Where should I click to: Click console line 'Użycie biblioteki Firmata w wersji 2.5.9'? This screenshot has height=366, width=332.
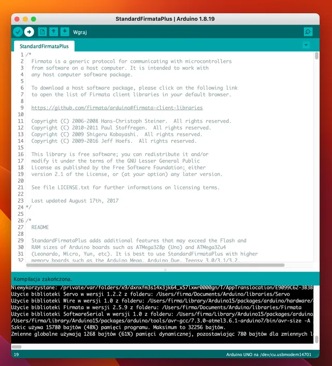156,307
